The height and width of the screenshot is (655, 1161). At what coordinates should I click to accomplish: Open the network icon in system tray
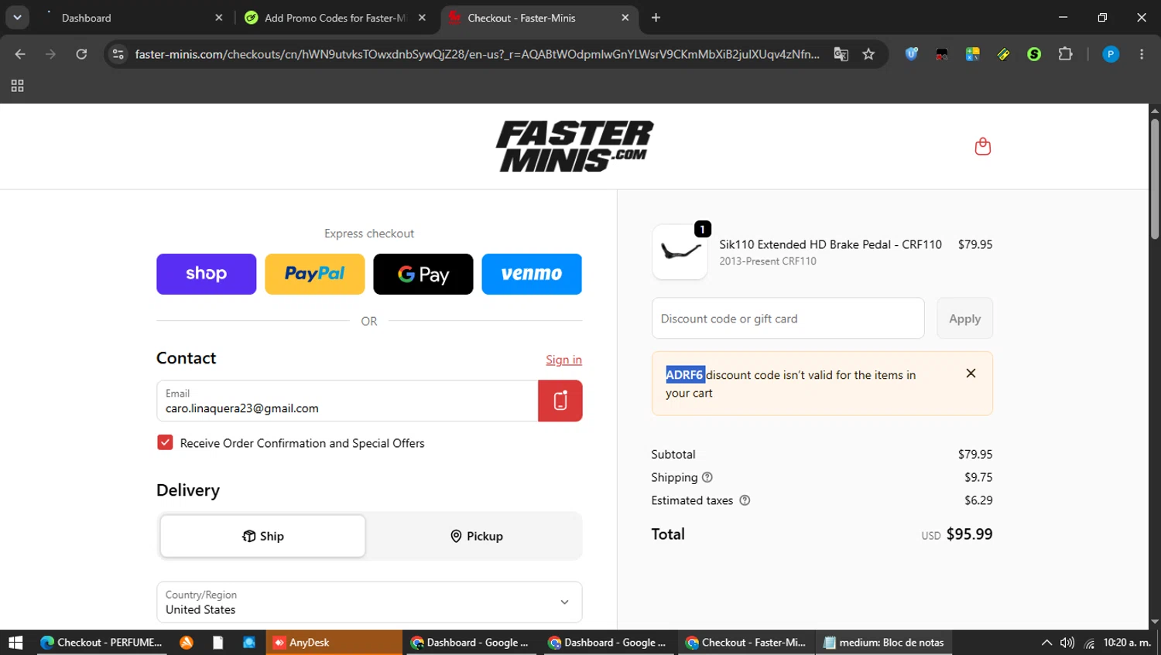1089,642
